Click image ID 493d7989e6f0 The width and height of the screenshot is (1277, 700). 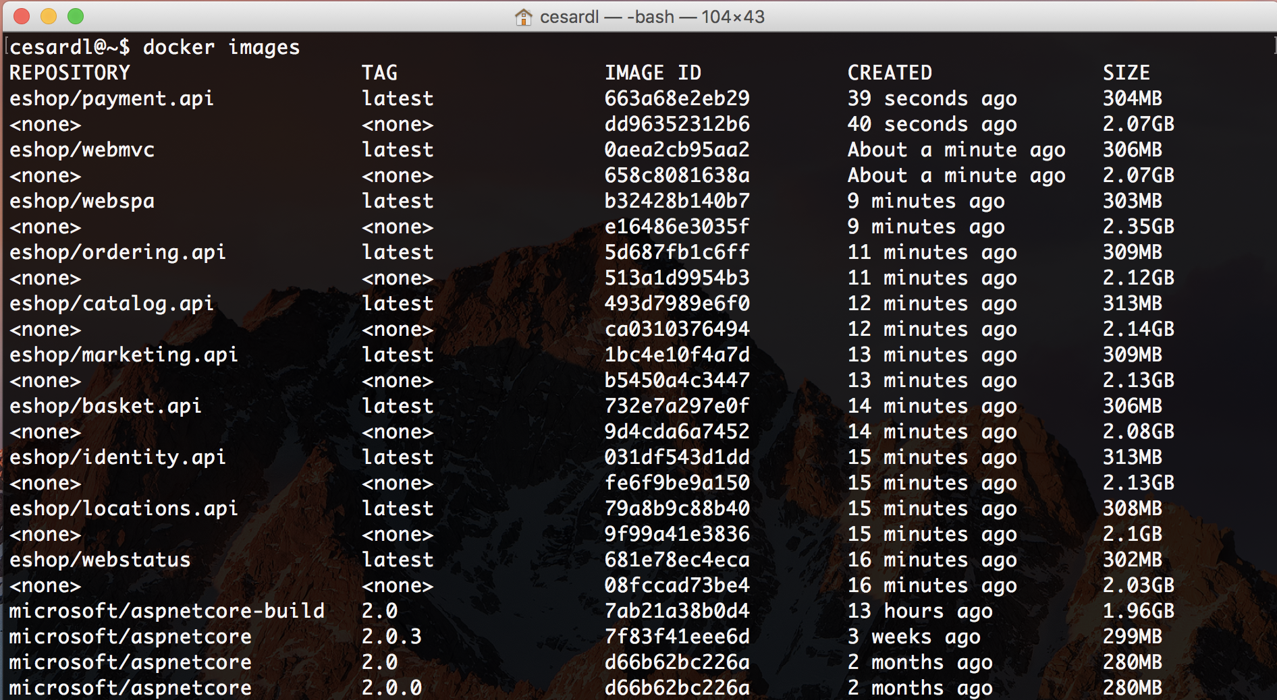click(677, 303)
